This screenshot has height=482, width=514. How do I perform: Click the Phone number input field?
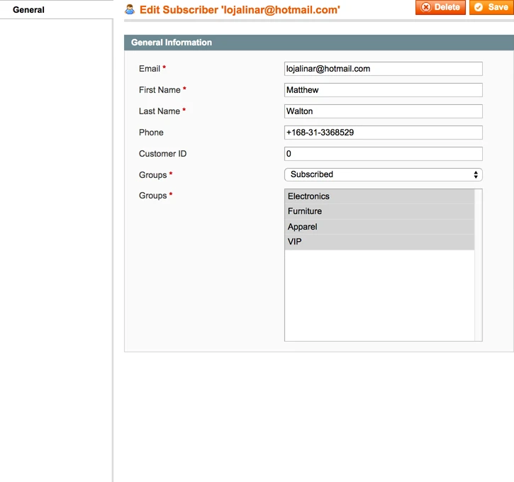point(383,133)
